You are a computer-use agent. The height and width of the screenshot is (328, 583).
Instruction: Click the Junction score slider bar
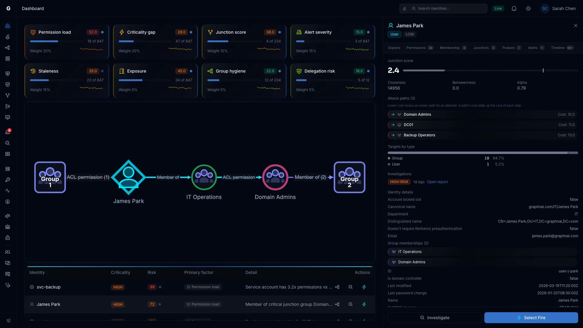click(490, 70)
